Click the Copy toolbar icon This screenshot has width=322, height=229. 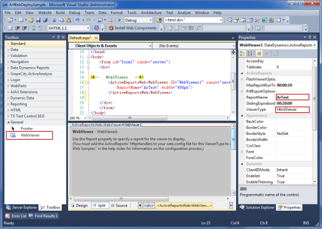[x=61, y=20]
